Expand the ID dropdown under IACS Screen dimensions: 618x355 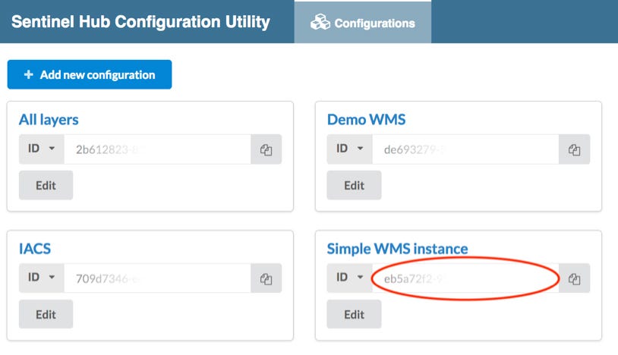[x=42, y=278]
